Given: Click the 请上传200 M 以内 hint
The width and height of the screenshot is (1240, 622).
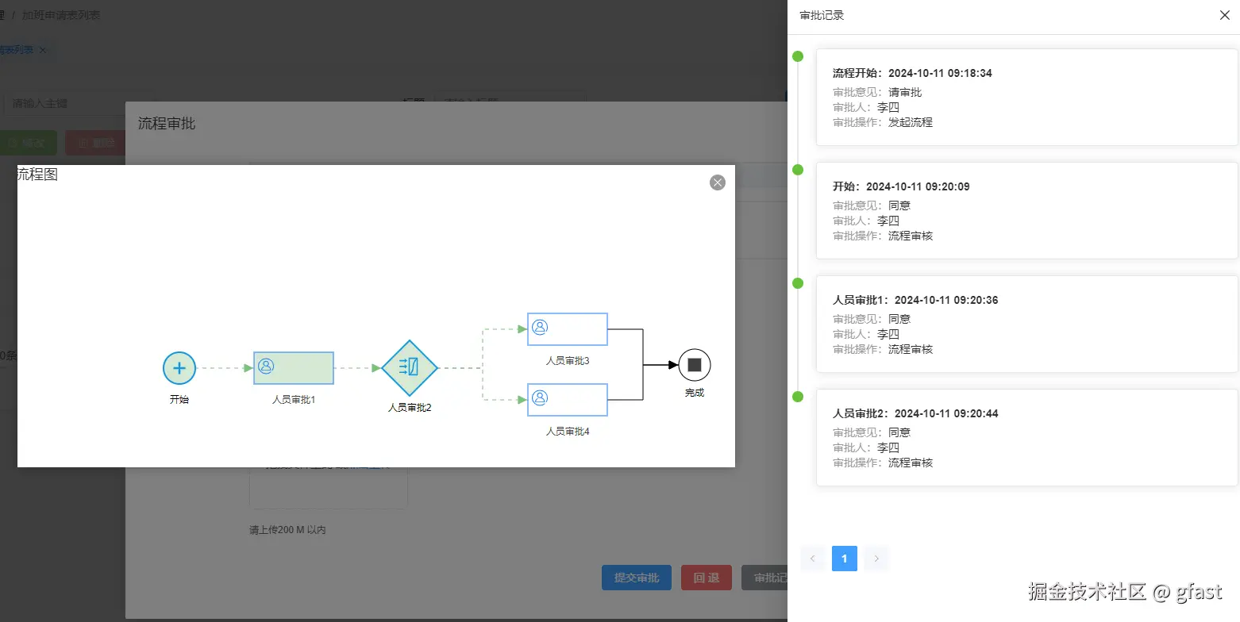Looking at the screenshot, I should click(x=287, y=529).
